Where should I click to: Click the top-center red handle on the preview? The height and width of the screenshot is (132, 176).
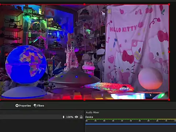(x=84, y=4)
